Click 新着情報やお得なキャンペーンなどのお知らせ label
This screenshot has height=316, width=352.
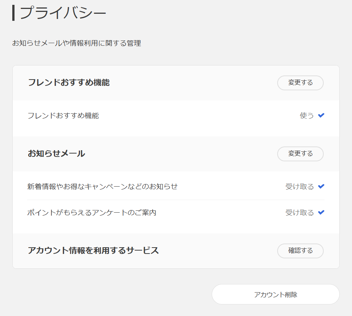(102, 187)
